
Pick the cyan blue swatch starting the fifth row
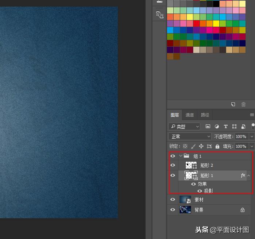[170, 30]
